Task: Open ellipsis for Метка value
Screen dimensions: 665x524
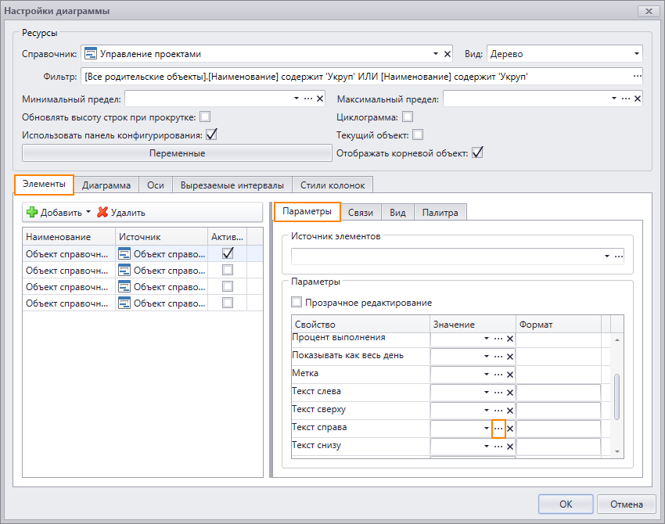Action: (x=498, y=375)
